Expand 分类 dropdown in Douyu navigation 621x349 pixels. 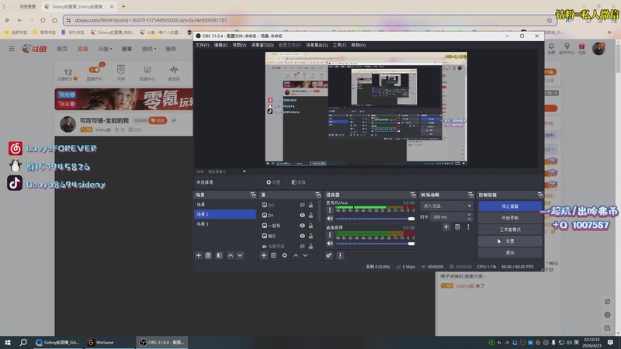(105, 49)
